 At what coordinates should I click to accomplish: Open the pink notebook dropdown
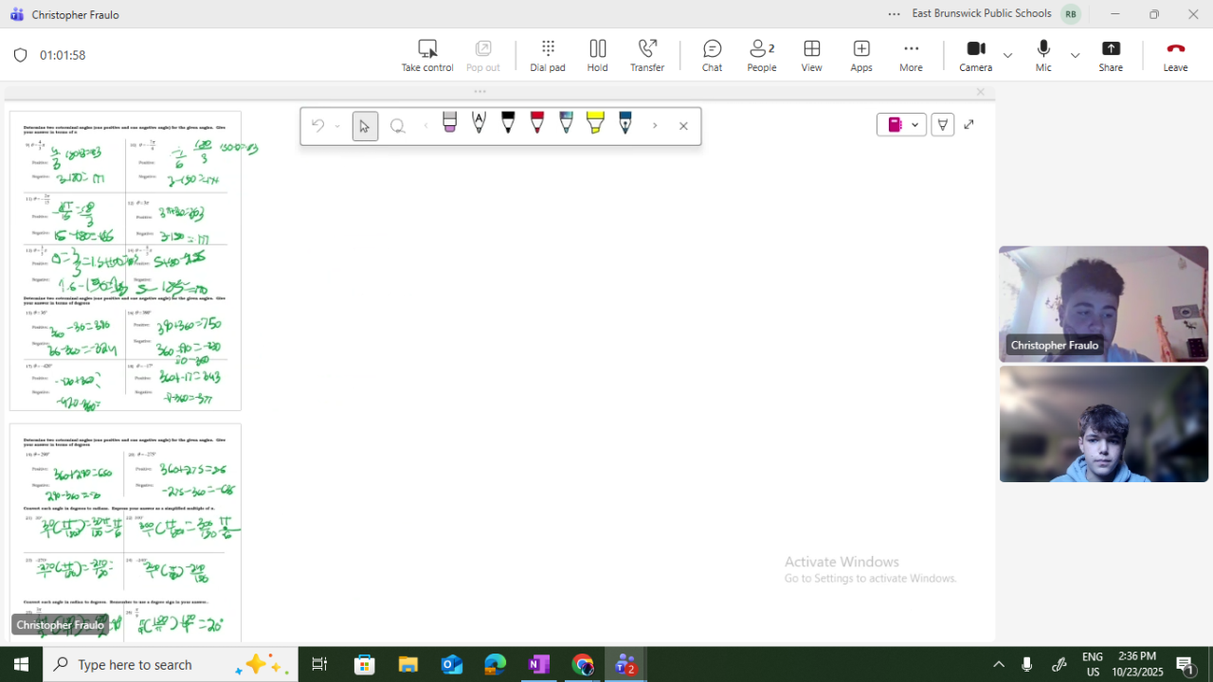tap(901, 125)
